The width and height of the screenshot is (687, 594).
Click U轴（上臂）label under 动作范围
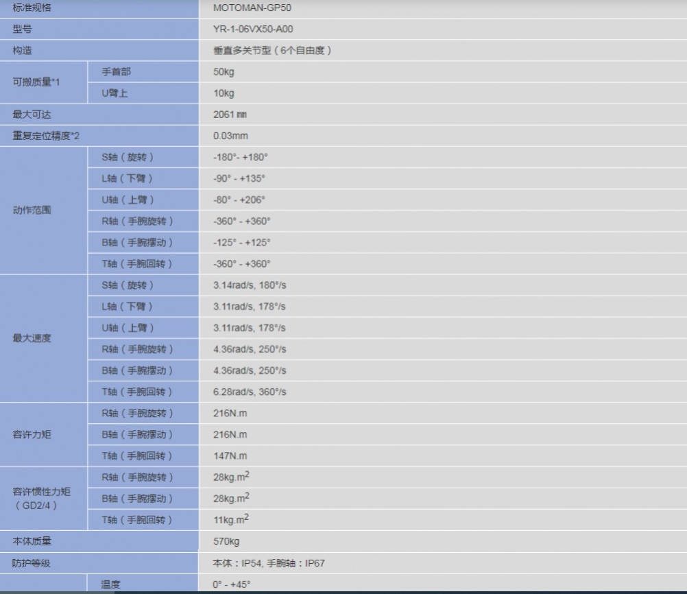coord(128,200)
